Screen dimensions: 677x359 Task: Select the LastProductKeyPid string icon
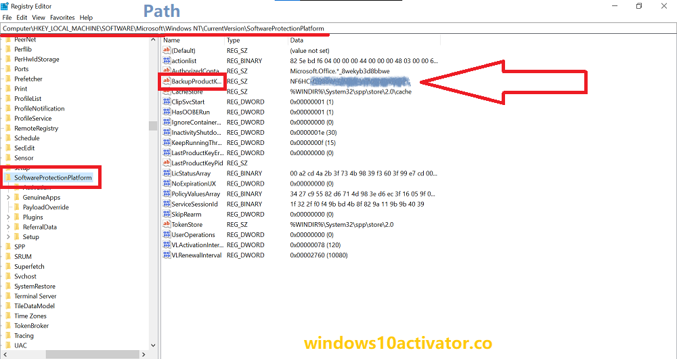167,163
